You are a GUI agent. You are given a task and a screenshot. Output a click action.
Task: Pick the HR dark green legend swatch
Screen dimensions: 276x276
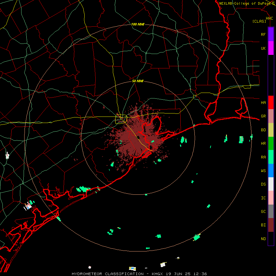click(x=271, y=144)
